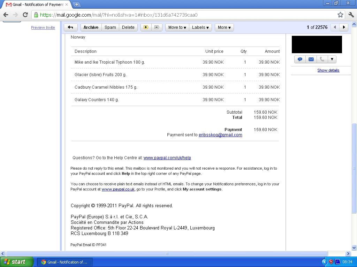Click the vertical scrollbar up arrow

[x=354, y=24]
